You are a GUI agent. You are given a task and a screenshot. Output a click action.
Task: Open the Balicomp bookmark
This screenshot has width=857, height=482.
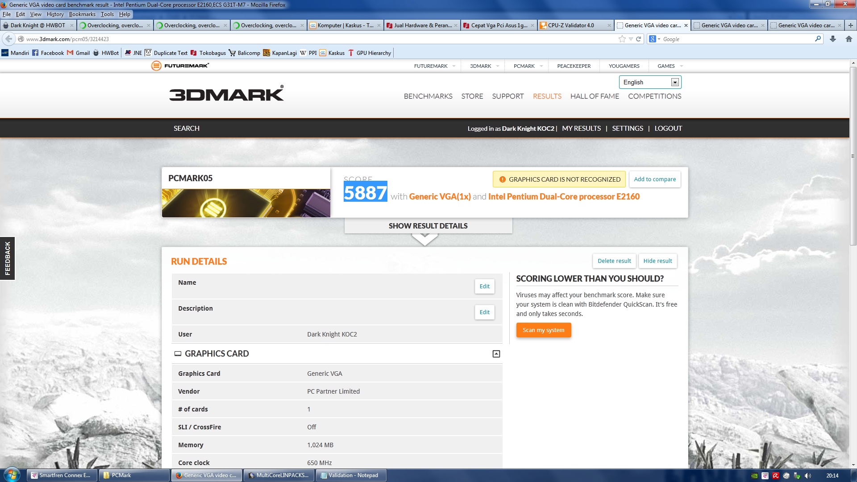(245, 53)
